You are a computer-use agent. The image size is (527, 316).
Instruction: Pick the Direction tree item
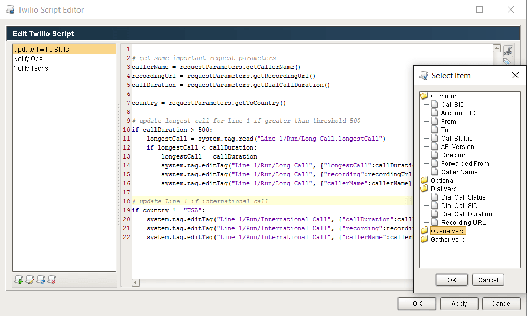coord(454,155)
